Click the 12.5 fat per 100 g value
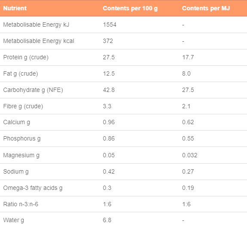 (x=109, y=73)
